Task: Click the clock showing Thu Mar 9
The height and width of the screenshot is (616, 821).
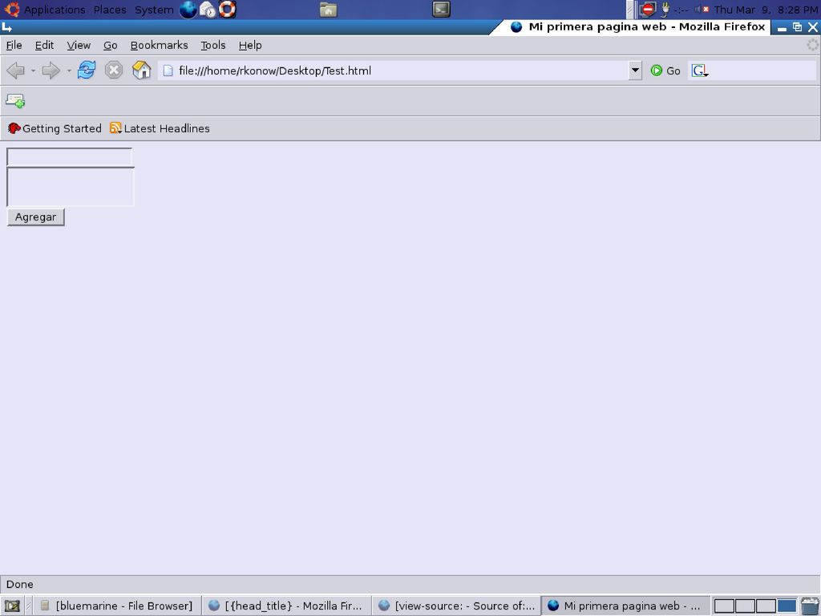Action: 766,10
